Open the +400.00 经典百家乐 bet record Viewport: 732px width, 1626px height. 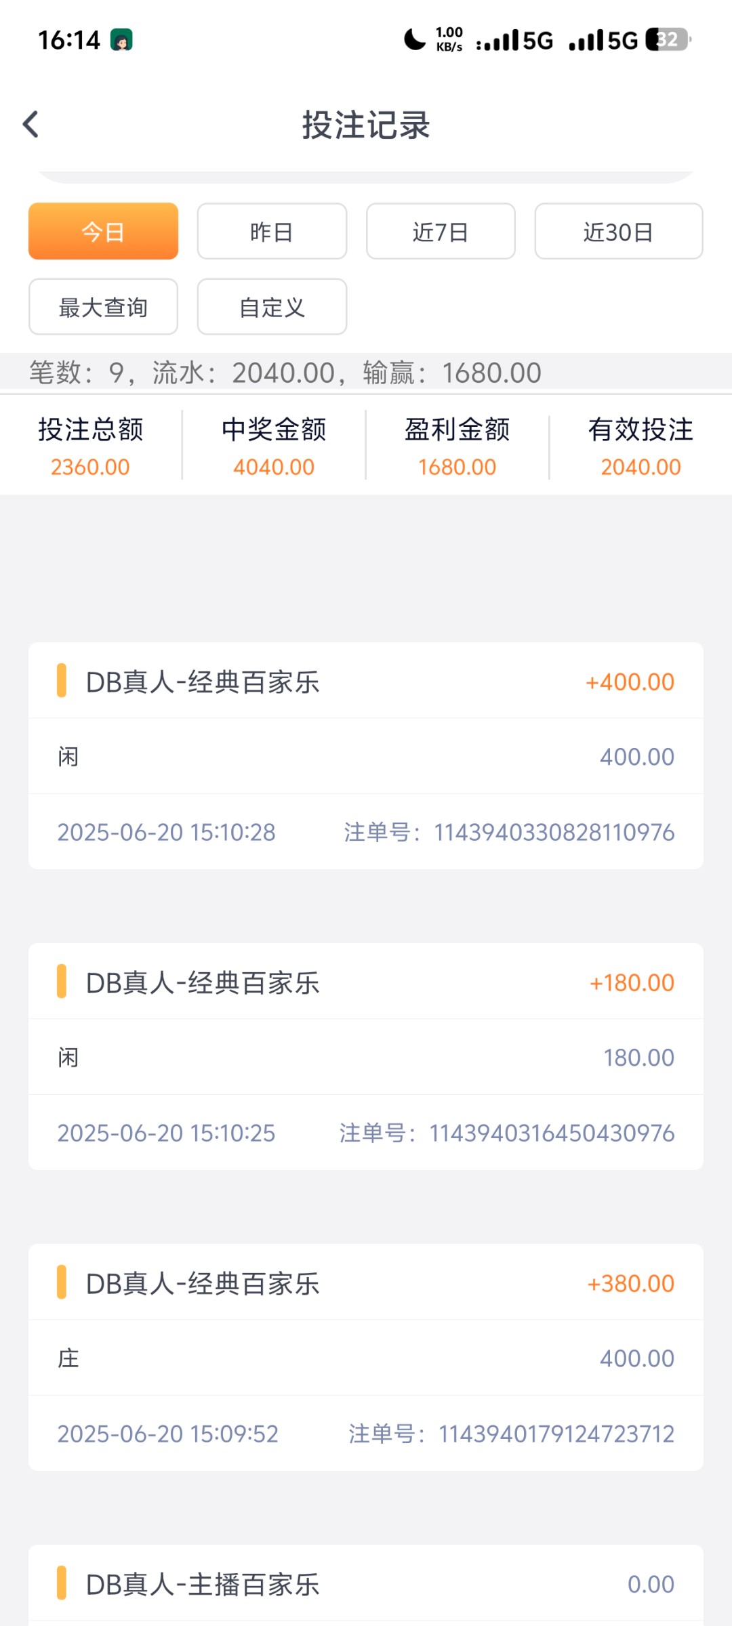tap(365, 682)
